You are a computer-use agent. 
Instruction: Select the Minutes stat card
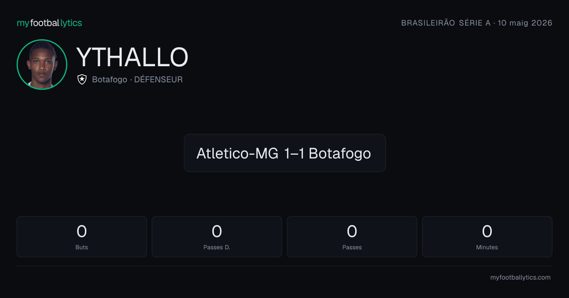coord(487,237)
